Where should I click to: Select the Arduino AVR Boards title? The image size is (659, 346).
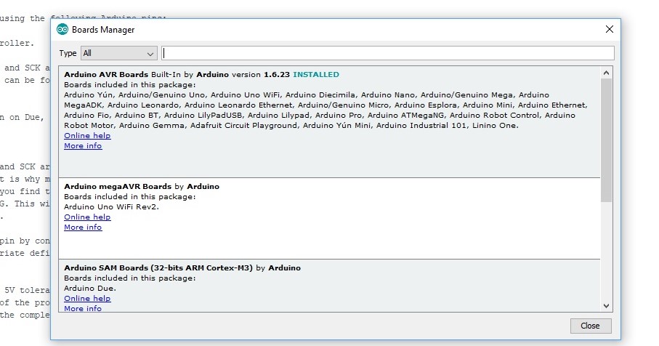click(x=106, y=74)
